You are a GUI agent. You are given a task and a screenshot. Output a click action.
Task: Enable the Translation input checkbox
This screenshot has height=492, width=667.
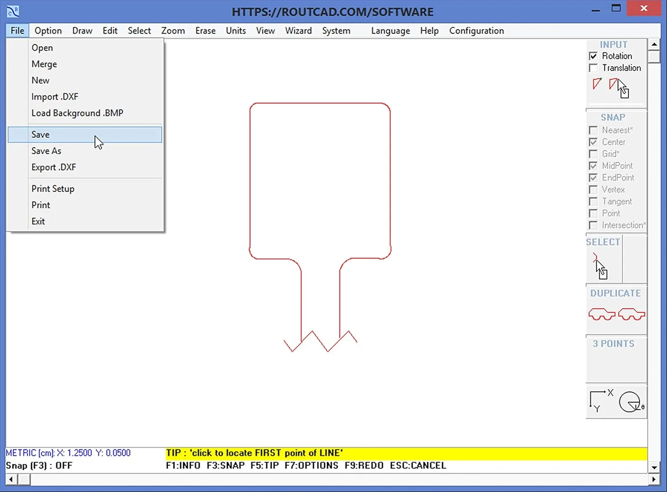[593, 68]
